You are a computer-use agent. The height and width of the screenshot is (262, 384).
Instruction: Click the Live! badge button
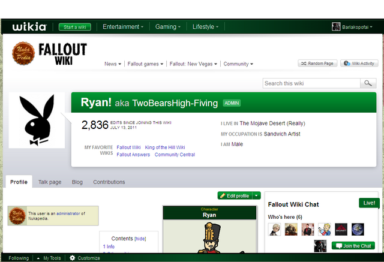coord(369,203)
